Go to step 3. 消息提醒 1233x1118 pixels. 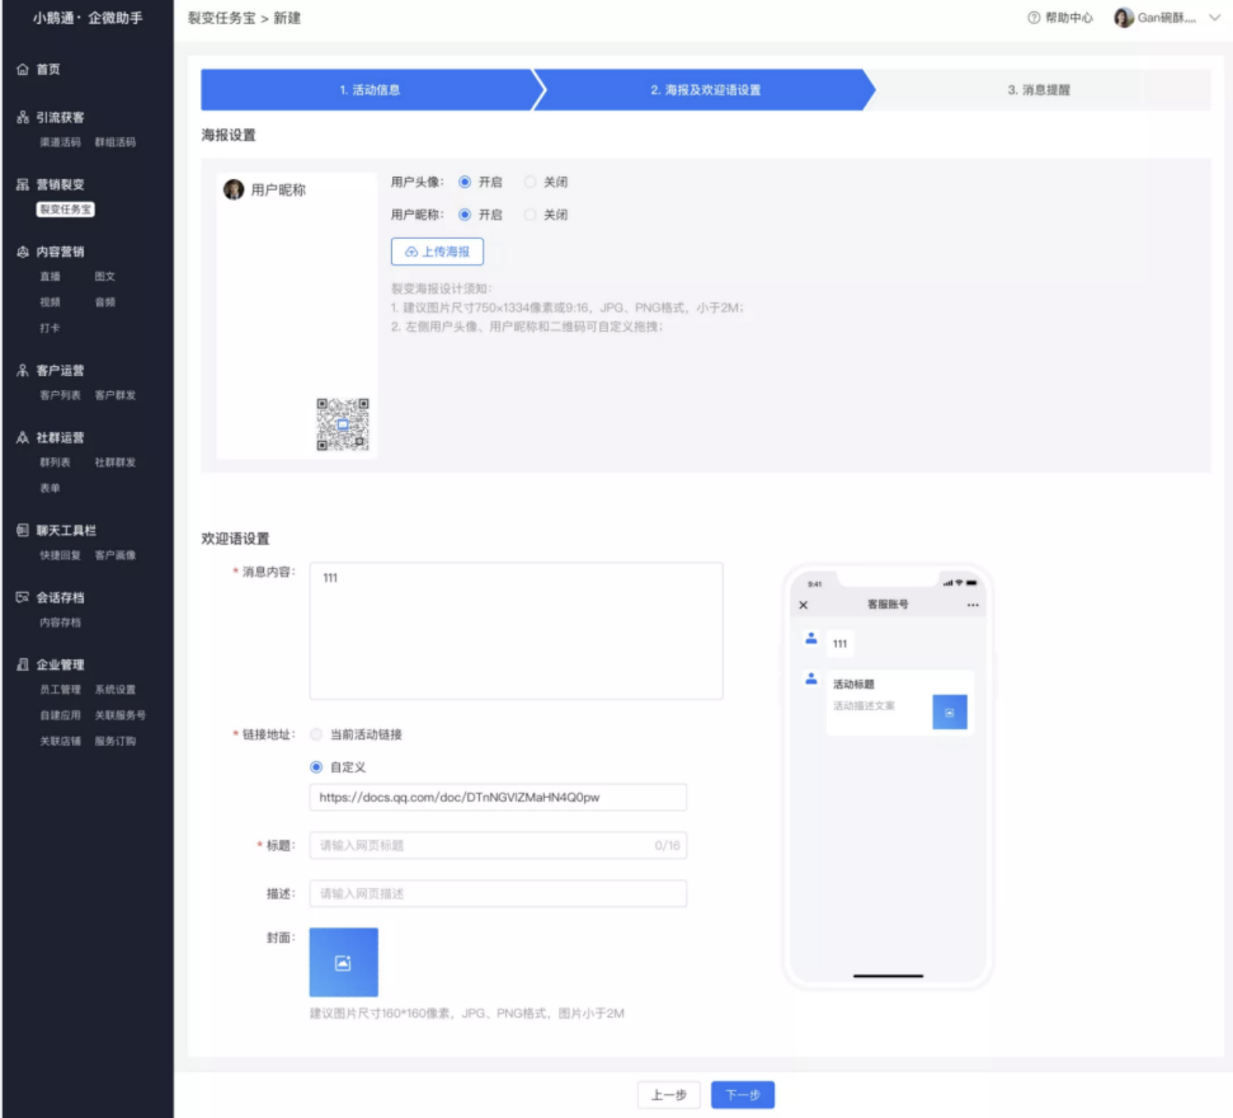1039,90
